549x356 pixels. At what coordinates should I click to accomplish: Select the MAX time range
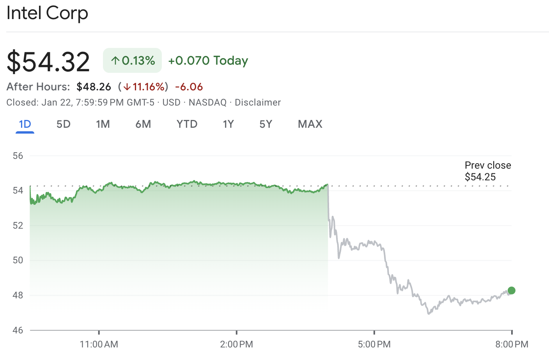pos(310,124)
